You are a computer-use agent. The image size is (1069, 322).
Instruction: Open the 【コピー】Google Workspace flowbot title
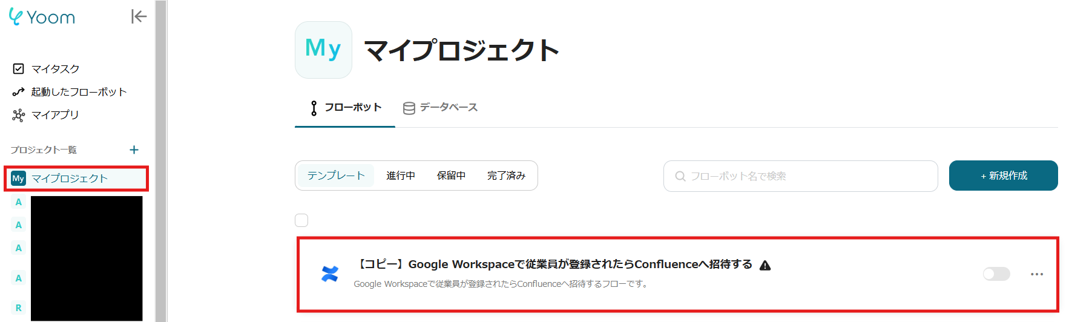(x=553, y=264)
